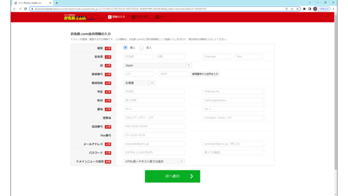Click the password re-entry confirmation field
The width and height of the screenshot is (348, 196).
tap(233, 152)
